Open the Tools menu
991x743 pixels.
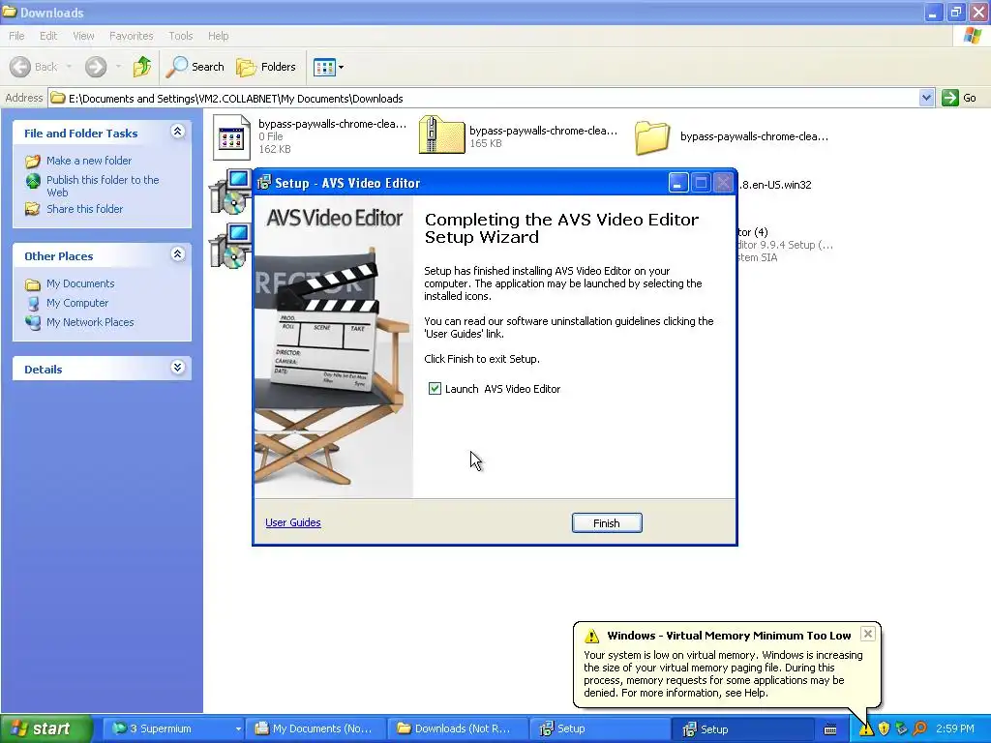coord(180,36)
